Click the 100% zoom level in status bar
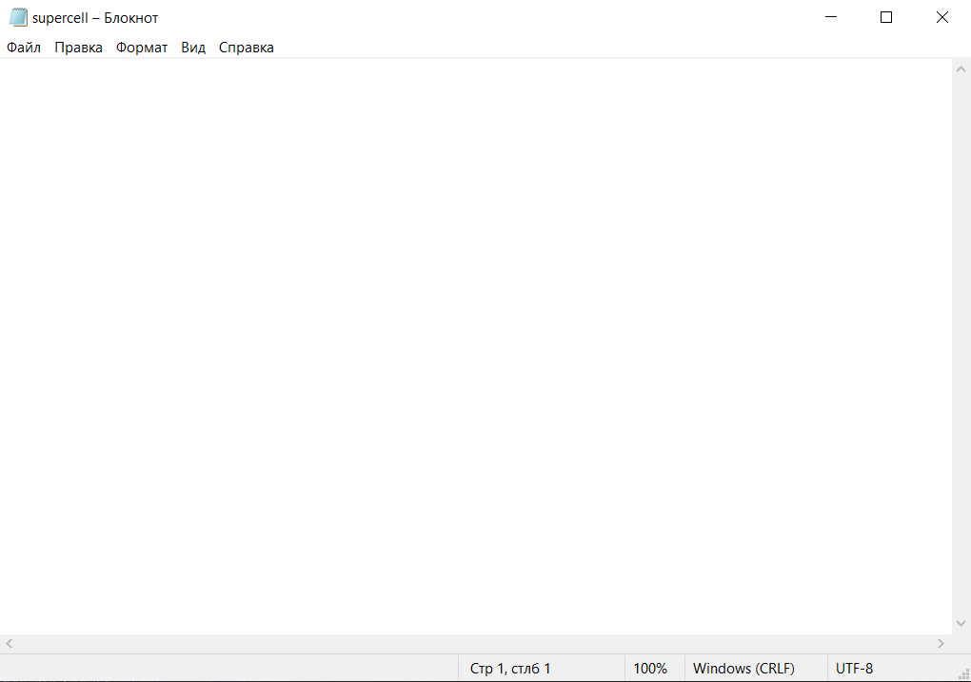971x682 pixels. click(x=650, y=669)
